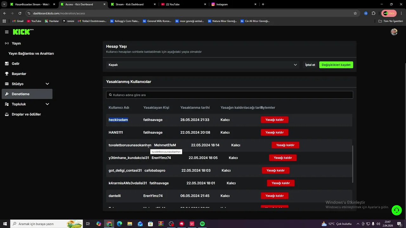Open File Explorer from the taskbar

[130, 224]
